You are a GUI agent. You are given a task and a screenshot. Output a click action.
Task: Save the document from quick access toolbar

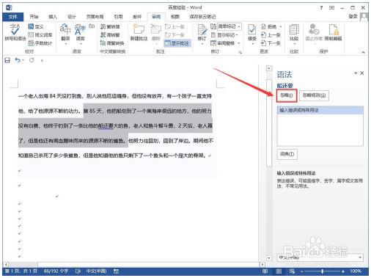tap(7, 60)
